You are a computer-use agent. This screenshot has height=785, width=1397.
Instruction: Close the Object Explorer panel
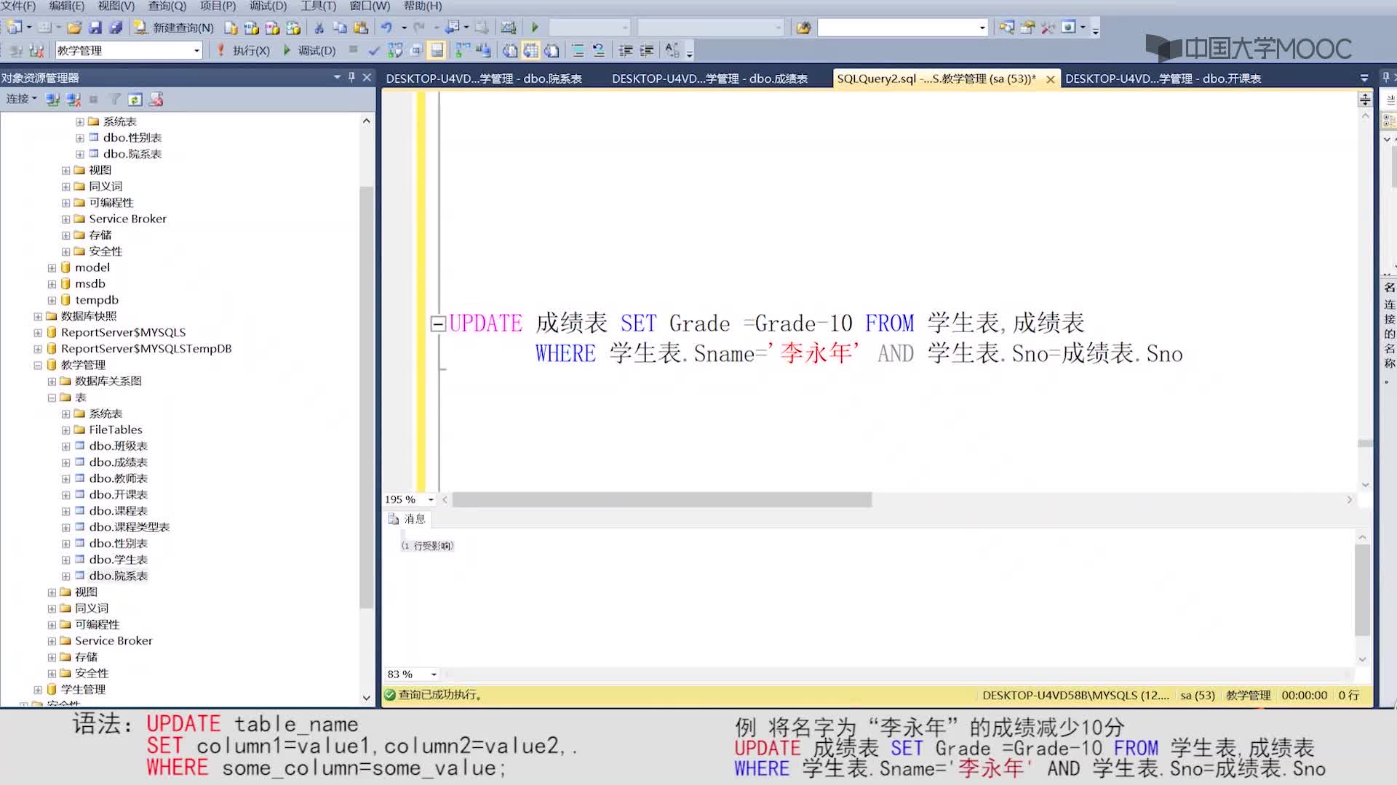pyautogui.click(x=367, y=77)
